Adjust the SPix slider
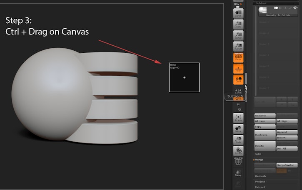This screenshot has width=302, height=190. click(x=238, y=5)
